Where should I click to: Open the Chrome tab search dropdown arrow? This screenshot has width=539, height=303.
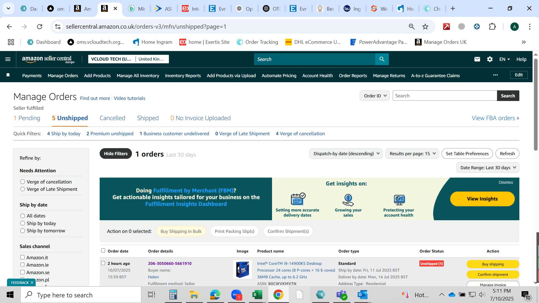(8, 8)
